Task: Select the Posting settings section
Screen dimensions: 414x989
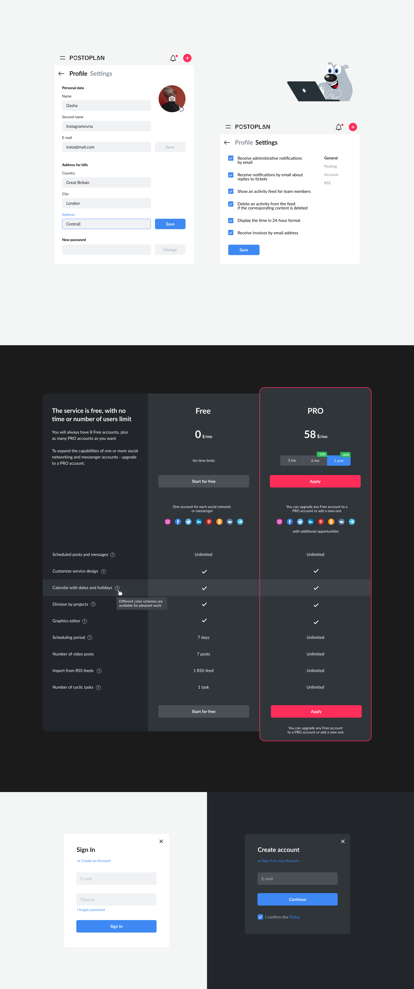Action: pos(330,167)
